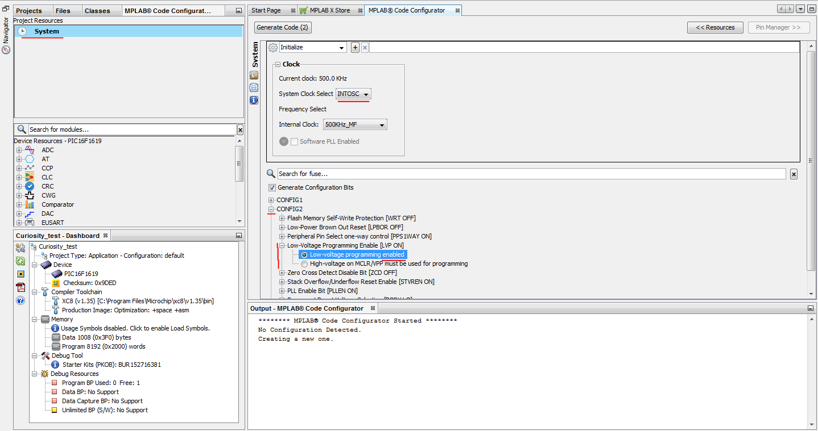818x431 pixels.
Task: Collapse the Device node in Dashboard
Action: (35, 265)
